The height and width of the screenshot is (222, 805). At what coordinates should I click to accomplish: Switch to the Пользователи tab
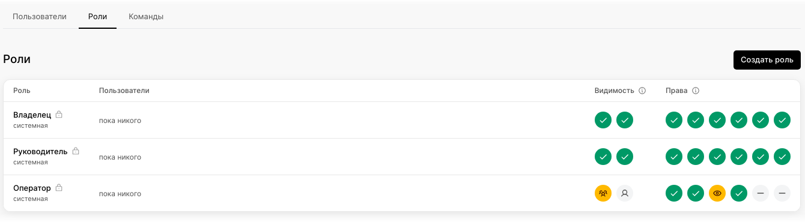pos(40,16)
